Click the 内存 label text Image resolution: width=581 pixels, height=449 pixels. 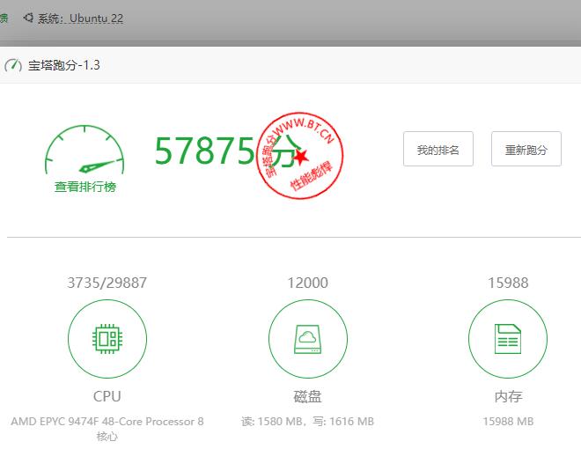[508, 397]
